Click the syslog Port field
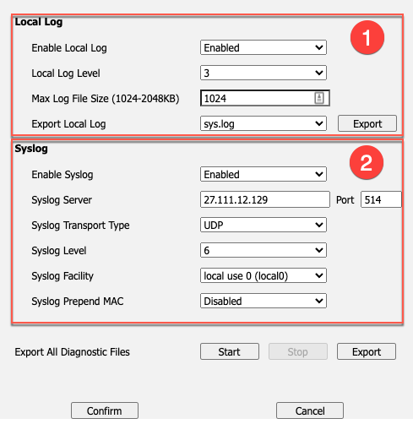This screenshot has height=424, width=413. [x=381, y=199]
